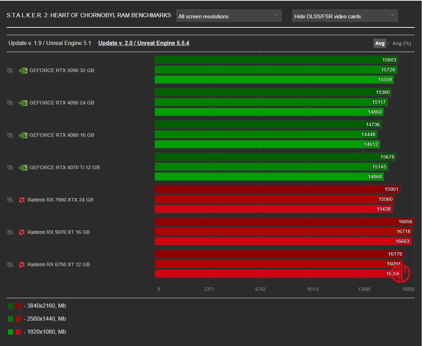422x346 pixels.
Task: Hide the GEFORCE RTX 4070 Ti 12 GB row
Action: click(10, 167)
